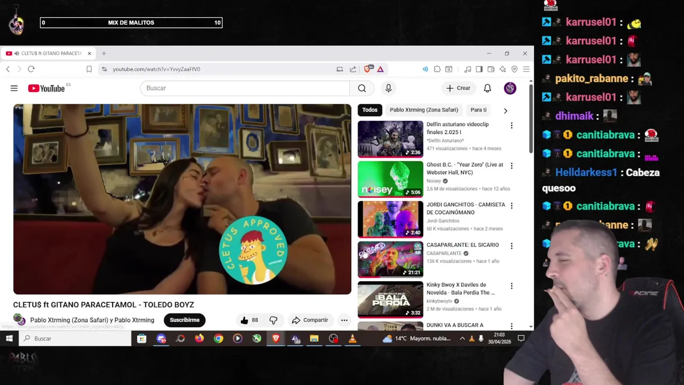684x385 pixels.
Task: Click the channel avatar below the video title
Action: pyautogui.click(x=19, y=320)
